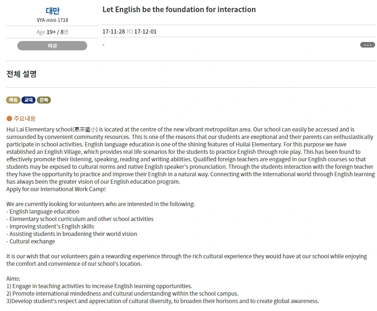Click the orange bullet next to 주요내용
Viewport: 377px width, 311px height.
click(x=9, y=118)
